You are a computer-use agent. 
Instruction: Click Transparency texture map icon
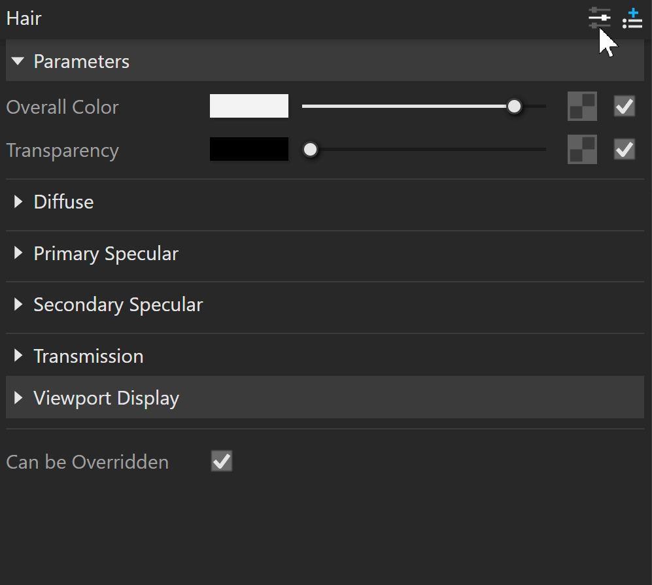coord(582,150)
